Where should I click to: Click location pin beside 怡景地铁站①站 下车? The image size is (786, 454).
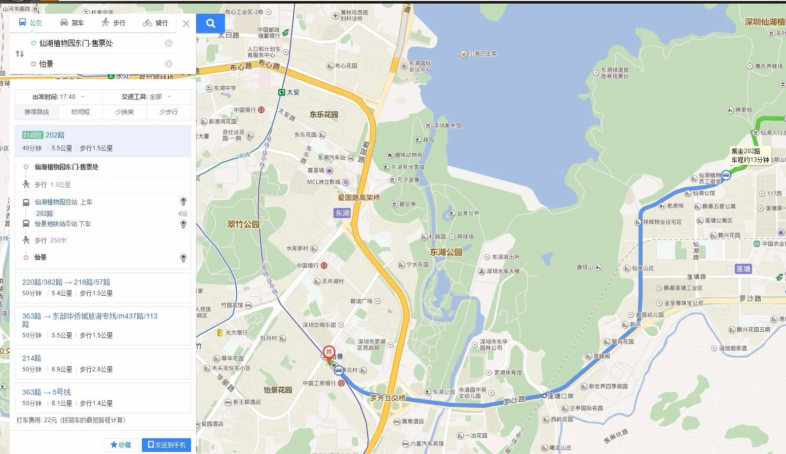click(183, 224)
